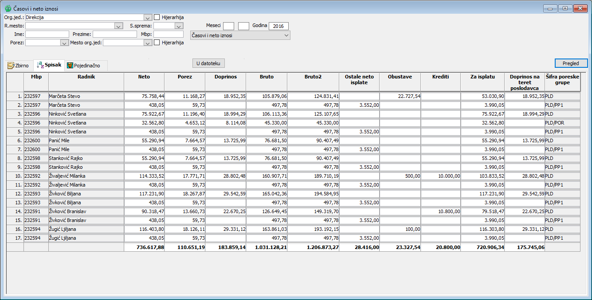
Task: Open the Mesto org.jed dropdown
Action: (148, 43)
